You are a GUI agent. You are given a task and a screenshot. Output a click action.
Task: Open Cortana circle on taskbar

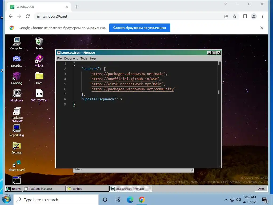[x=105, y=200]
